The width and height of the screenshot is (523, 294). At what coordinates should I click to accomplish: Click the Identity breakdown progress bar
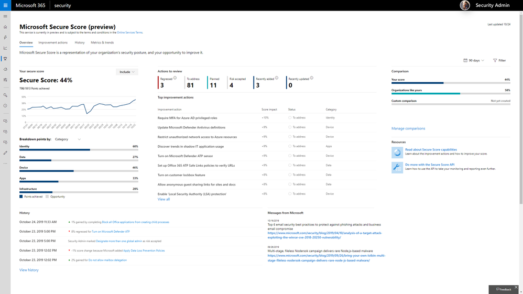click(79, 150)
